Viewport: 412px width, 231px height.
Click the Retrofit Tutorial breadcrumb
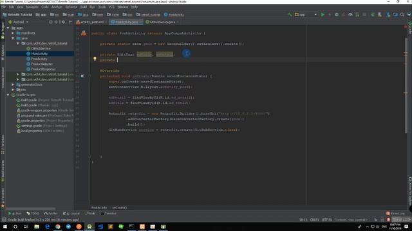17,15
